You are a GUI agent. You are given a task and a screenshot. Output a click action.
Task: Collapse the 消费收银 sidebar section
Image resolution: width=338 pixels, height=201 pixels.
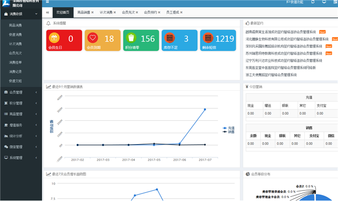20,14
